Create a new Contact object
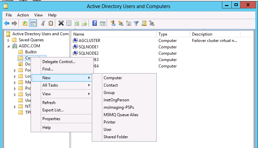Viewport: 258px width, 148px height. (124, 85)
